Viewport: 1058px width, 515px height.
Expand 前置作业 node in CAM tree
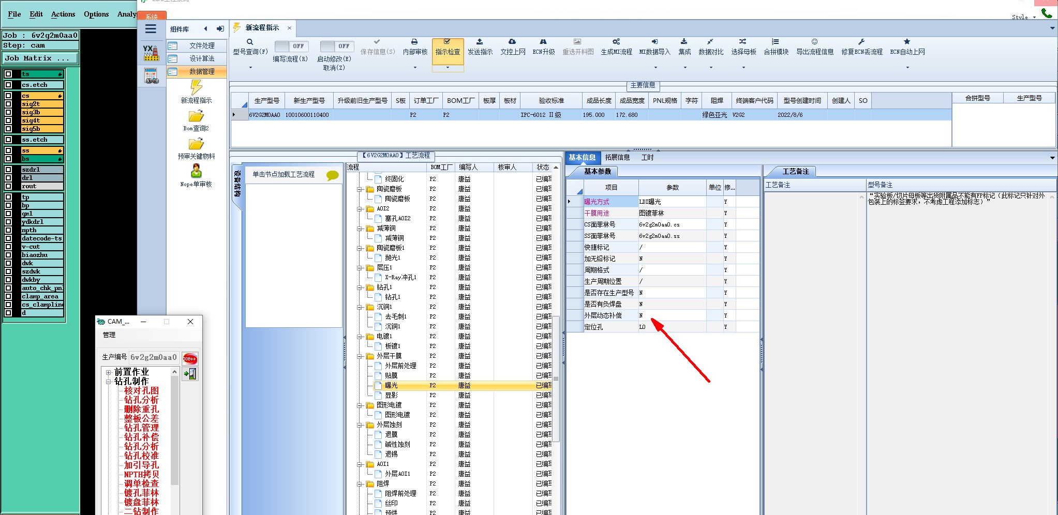coord(109,372)
